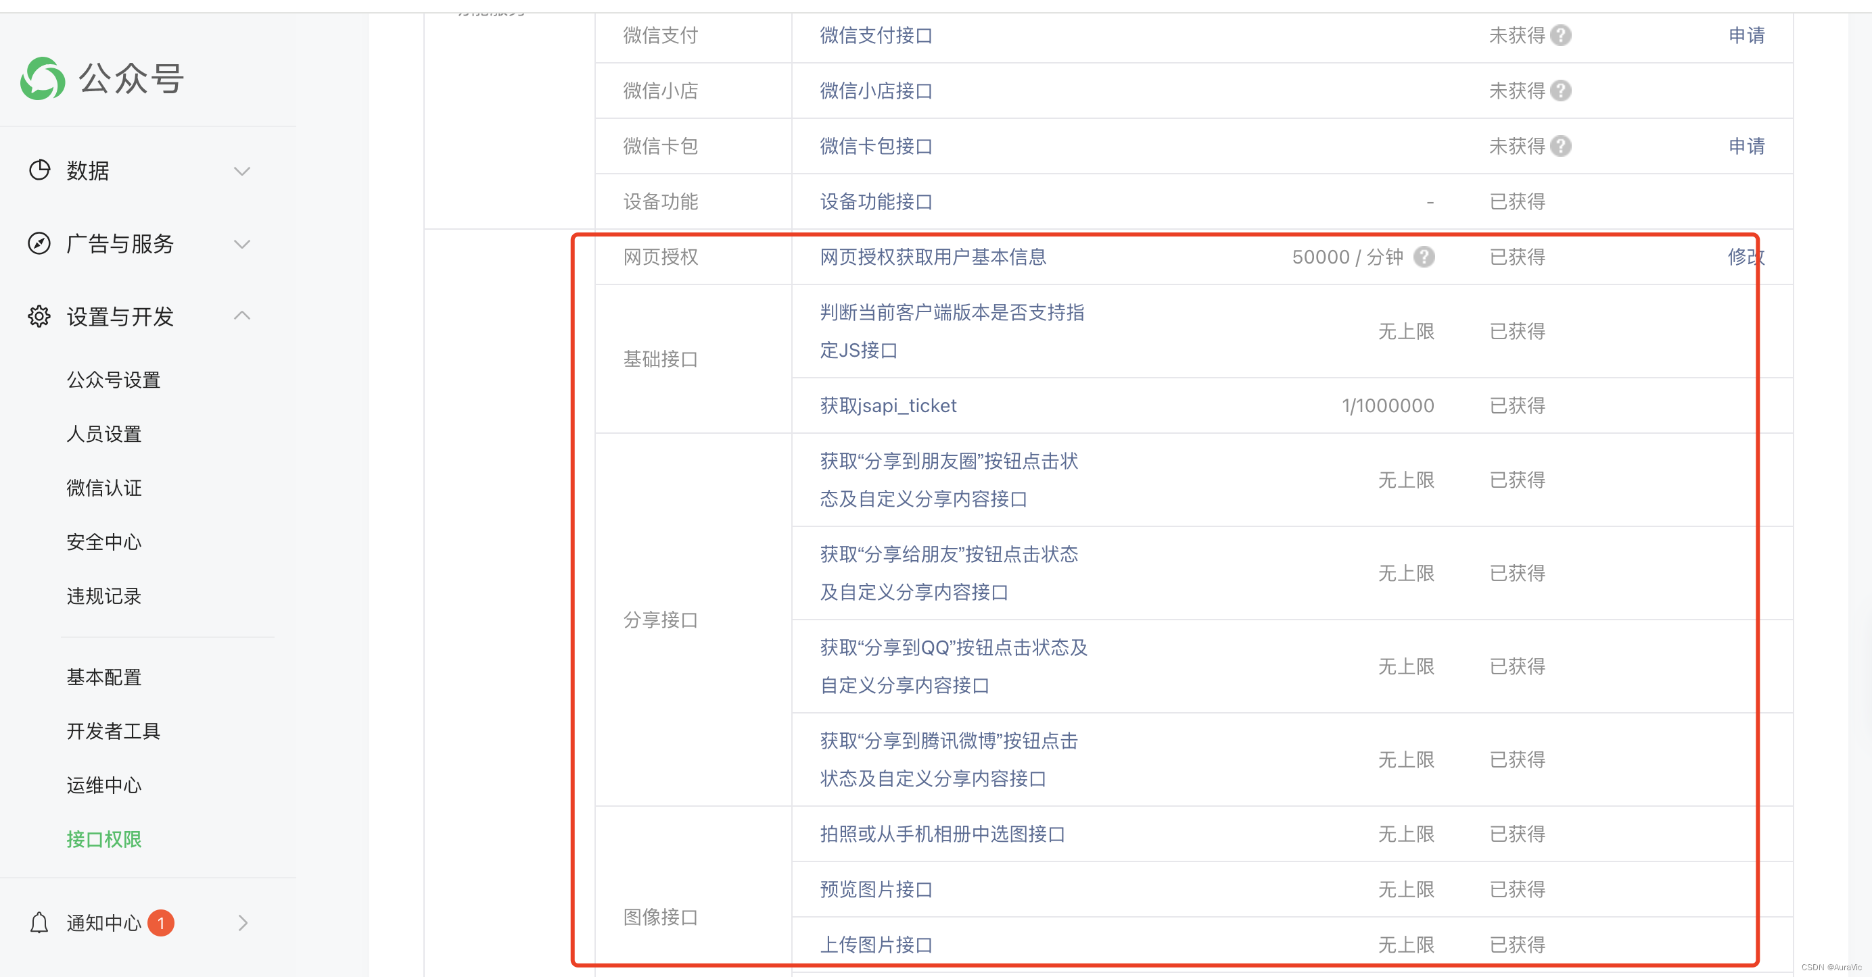This screenshot has height=977, width=1872.
Task: Click 申请 for 微信支付接口
Action: 1746,35
